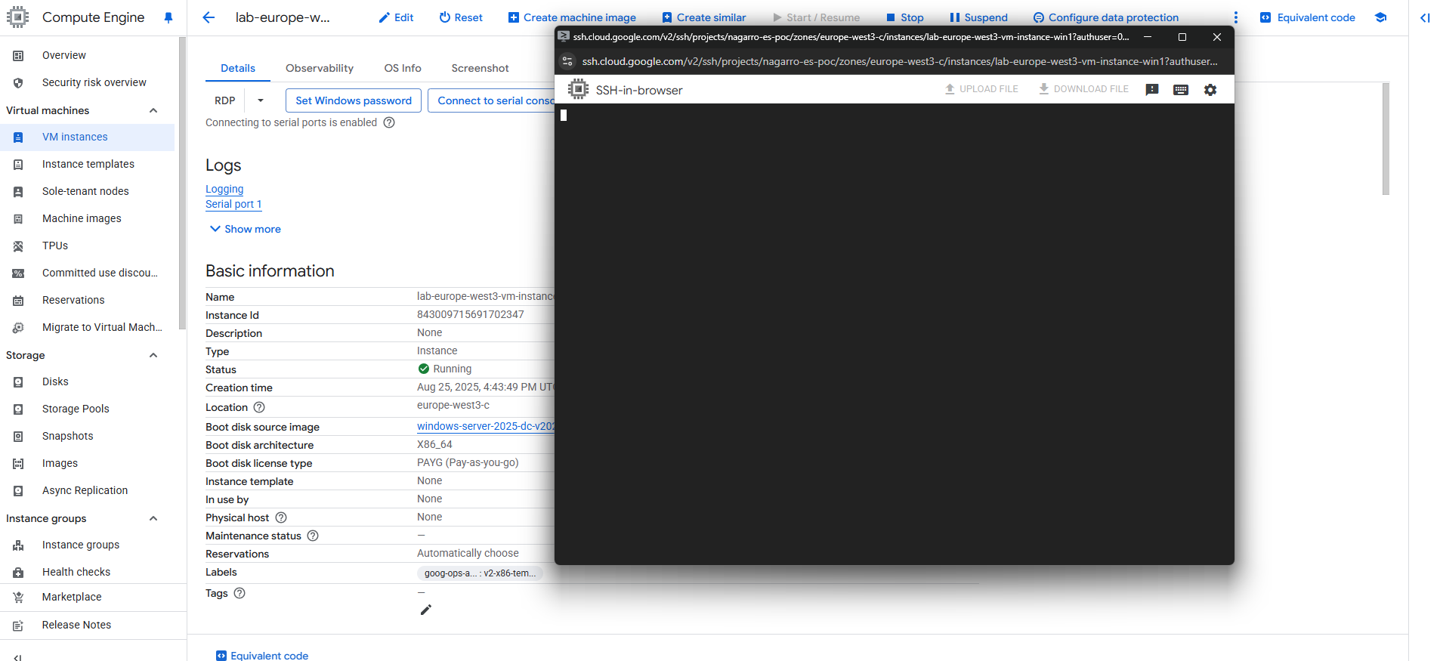Click Set Windows password
Viewport: 1440px width, 661px height.
pos(354,100)
